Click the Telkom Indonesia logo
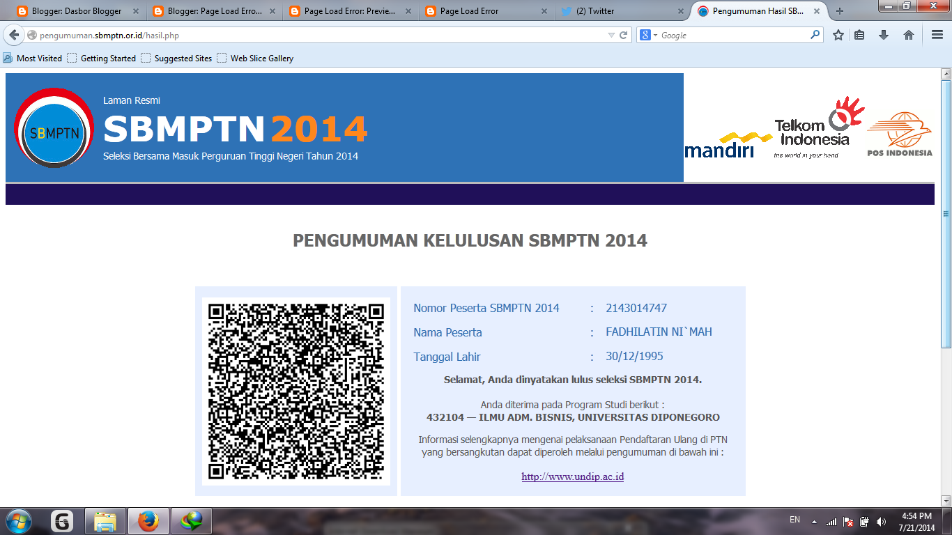952x535 pixels. click(819, 128)
